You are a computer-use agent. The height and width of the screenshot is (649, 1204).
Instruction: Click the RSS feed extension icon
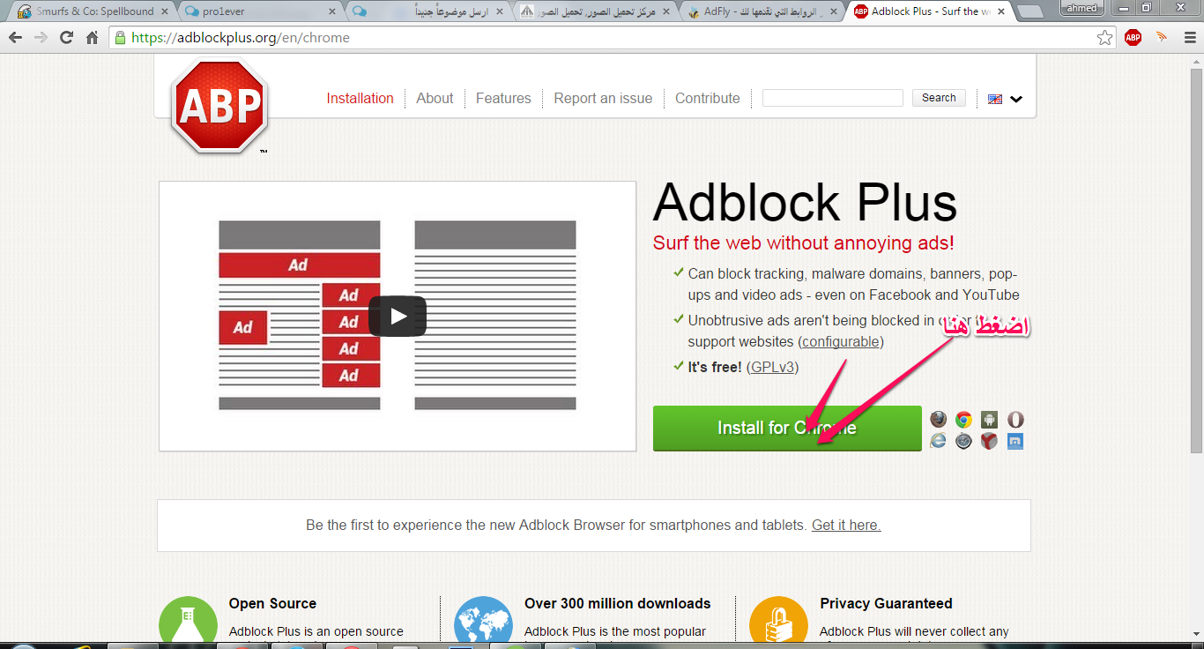pyautogui.click(x=1161, y=38)
